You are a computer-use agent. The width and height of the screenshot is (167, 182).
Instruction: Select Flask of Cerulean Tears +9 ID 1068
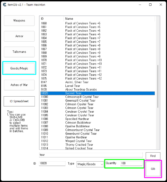point(98,53)
